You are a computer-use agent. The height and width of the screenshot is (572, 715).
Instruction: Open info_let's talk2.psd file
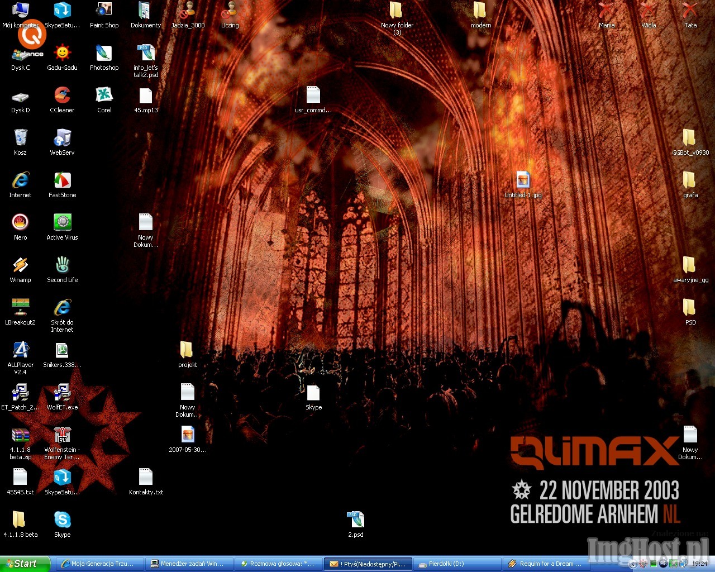tap(146, 61)
